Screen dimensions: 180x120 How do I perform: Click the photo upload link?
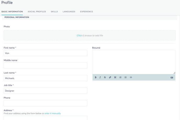click(79, 35)
